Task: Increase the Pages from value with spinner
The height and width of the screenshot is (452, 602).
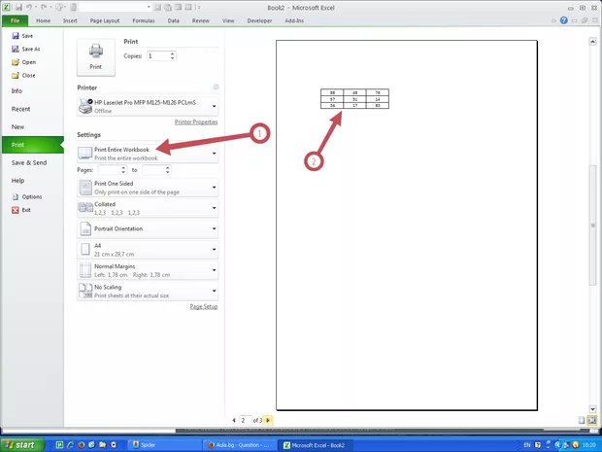Action: [123, 167]
